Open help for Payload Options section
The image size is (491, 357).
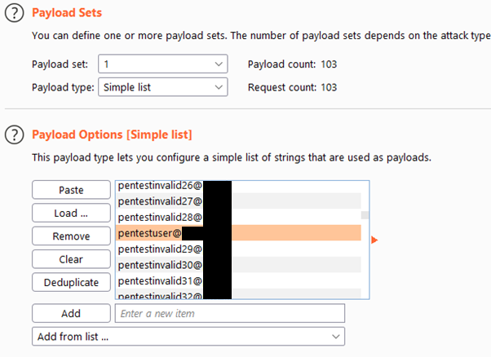coord(14,134)
